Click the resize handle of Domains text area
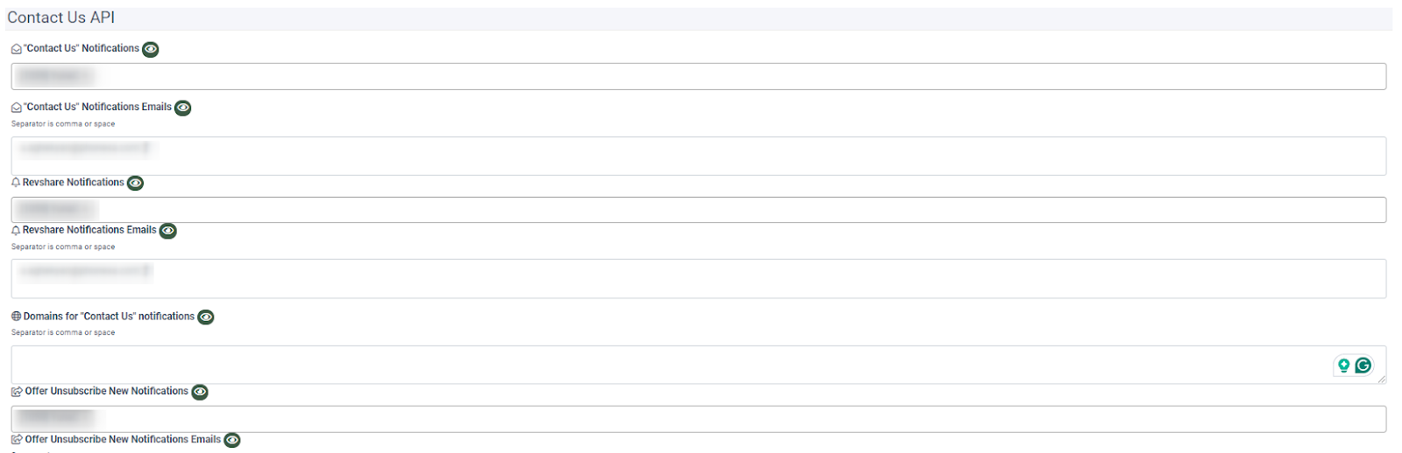1402x453 pixels. (1382, 379)
